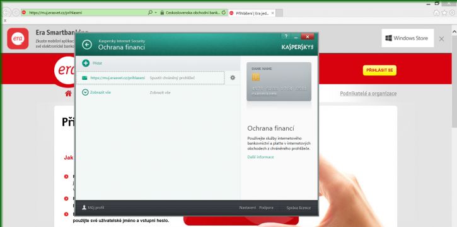This screenshot has height=227, width=457.
Task: Open the gear settings for the erasvet entry
Action: click(233, 77)
